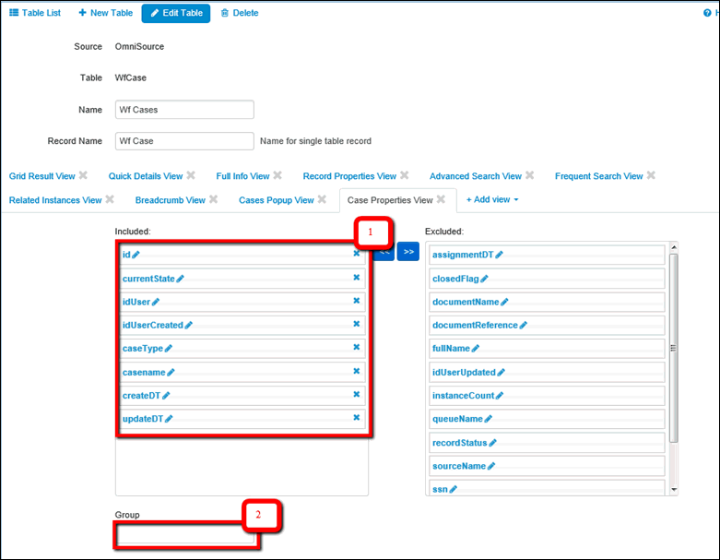
Task: Remove the createDT included field
Action: point(356,394)
